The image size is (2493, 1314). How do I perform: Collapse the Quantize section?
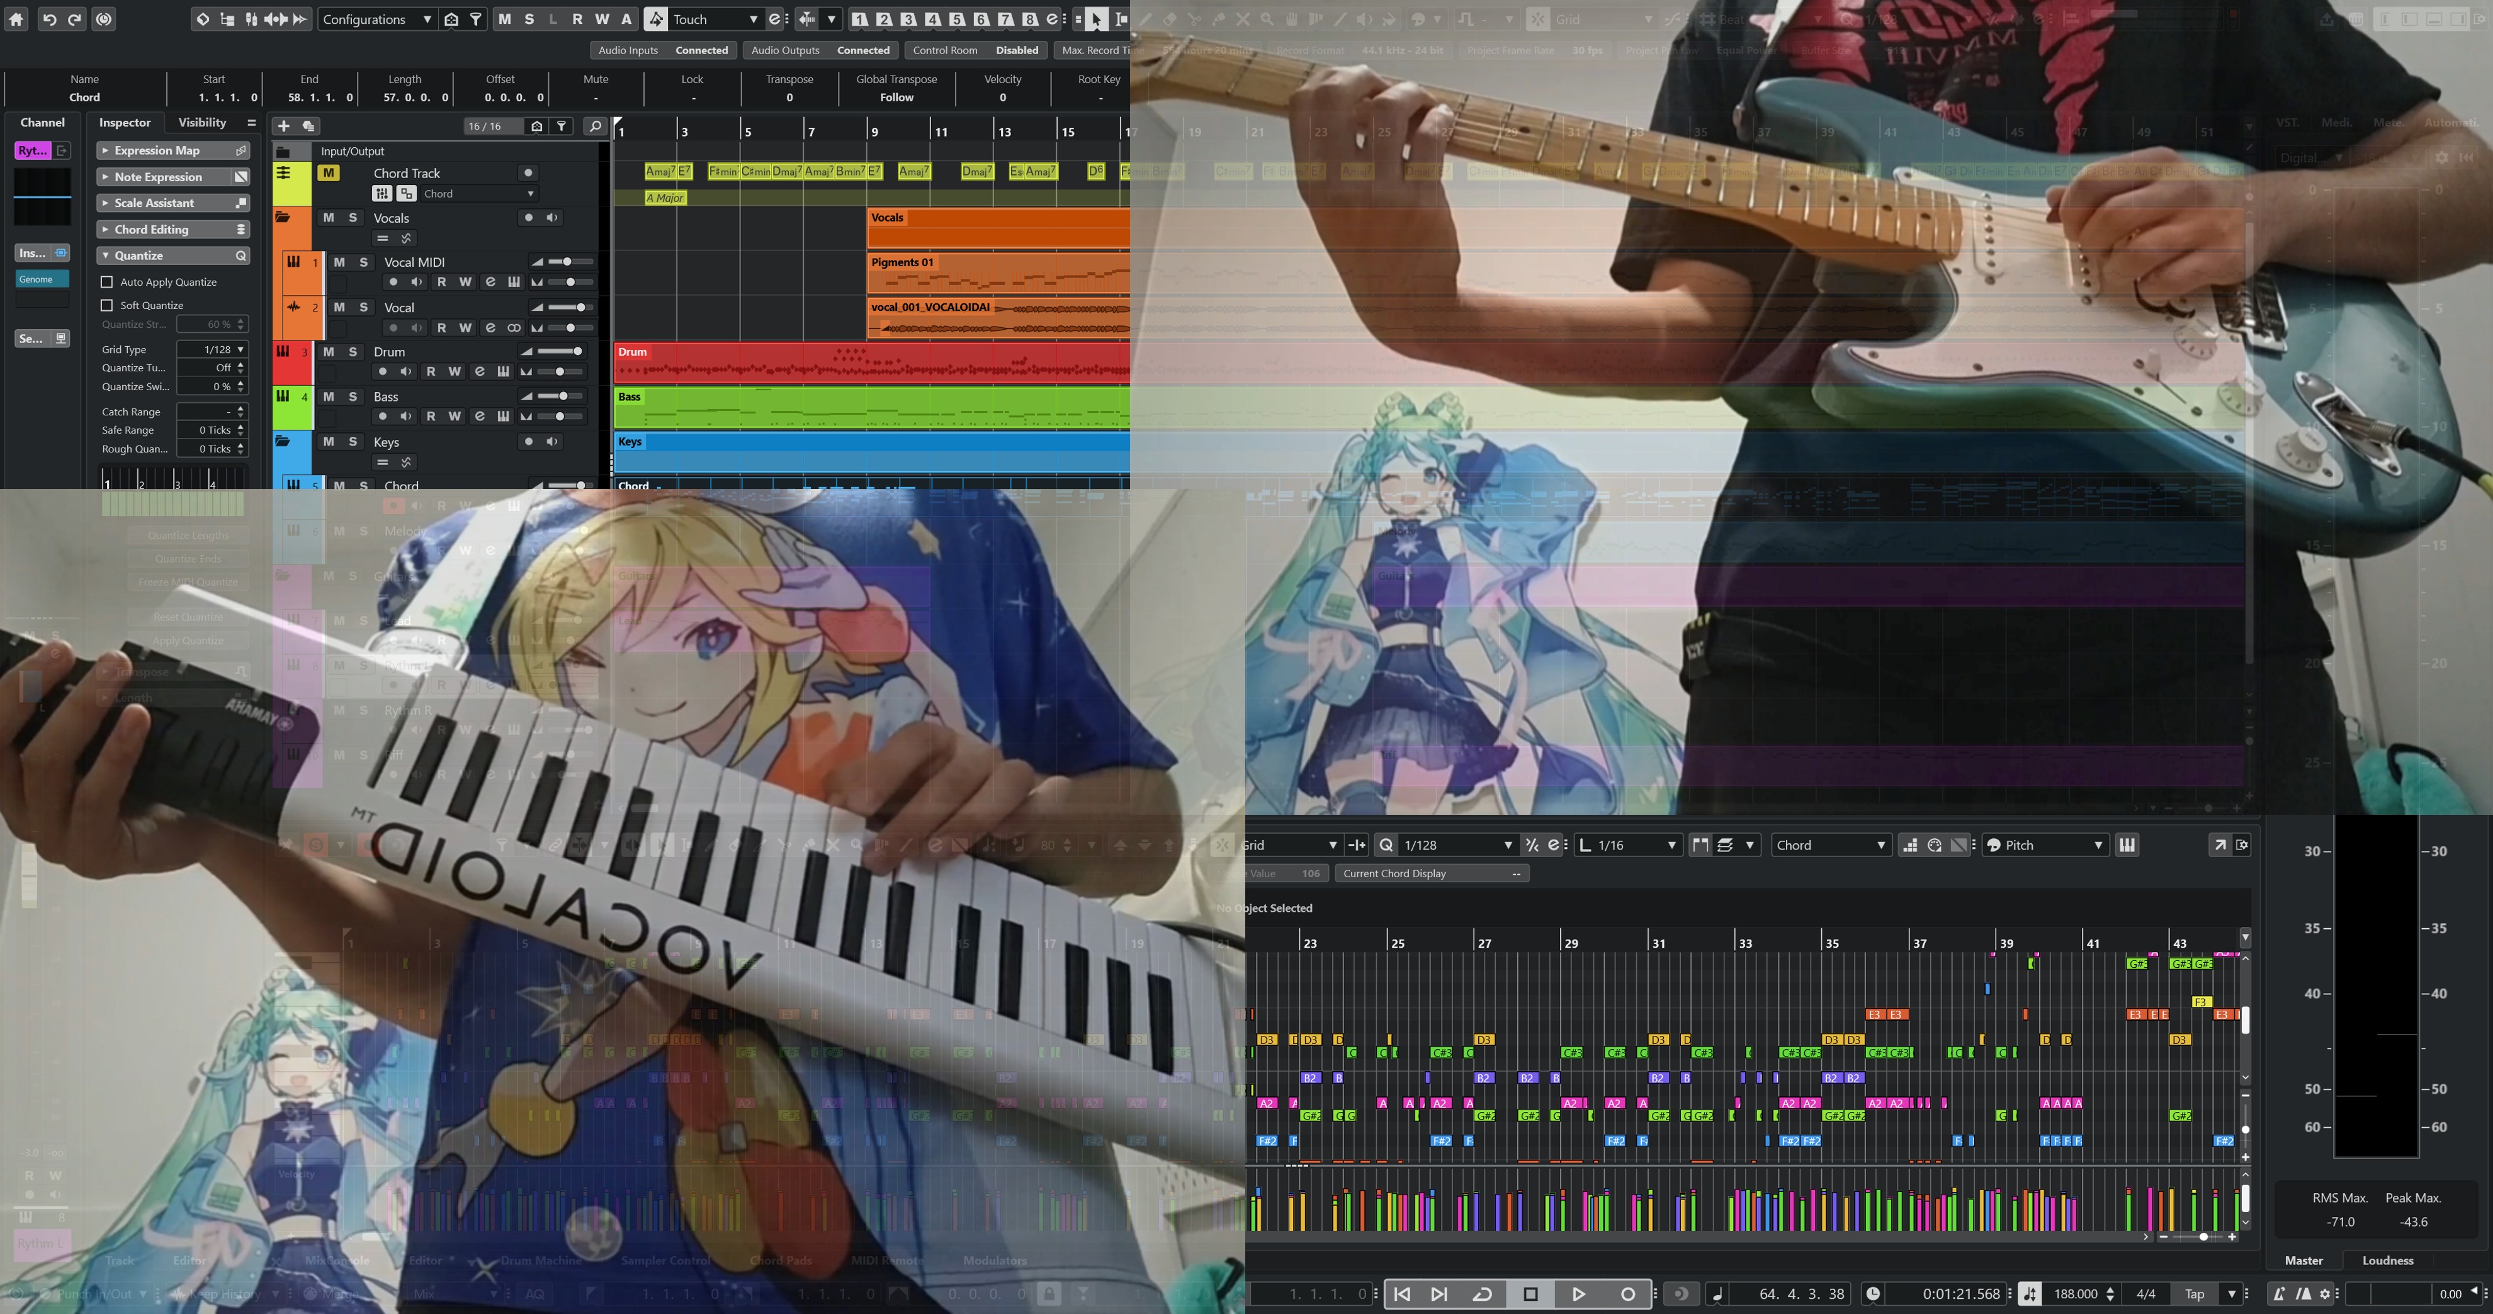[174, 255]
